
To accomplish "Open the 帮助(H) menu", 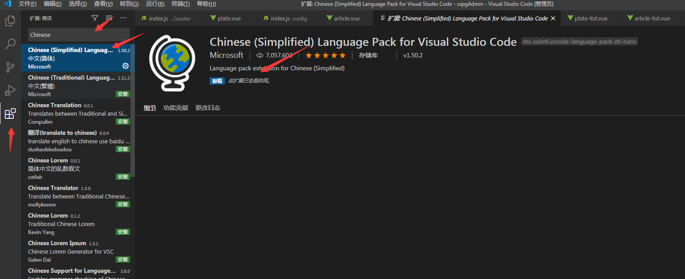I will point(207,4).
